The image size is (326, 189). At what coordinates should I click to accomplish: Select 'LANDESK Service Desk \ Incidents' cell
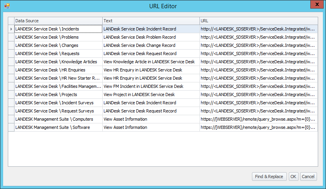point(58,29)
